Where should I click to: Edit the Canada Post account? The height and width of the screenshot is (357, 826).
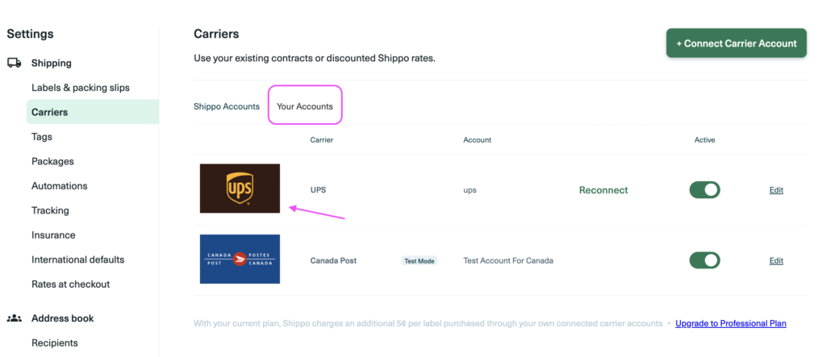click(776, 261)
